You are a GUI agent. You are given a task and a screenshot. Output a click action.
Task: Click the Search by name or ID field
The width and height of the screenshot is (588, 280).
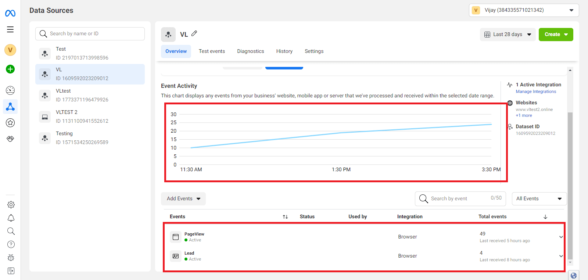[x=90, y=34]
